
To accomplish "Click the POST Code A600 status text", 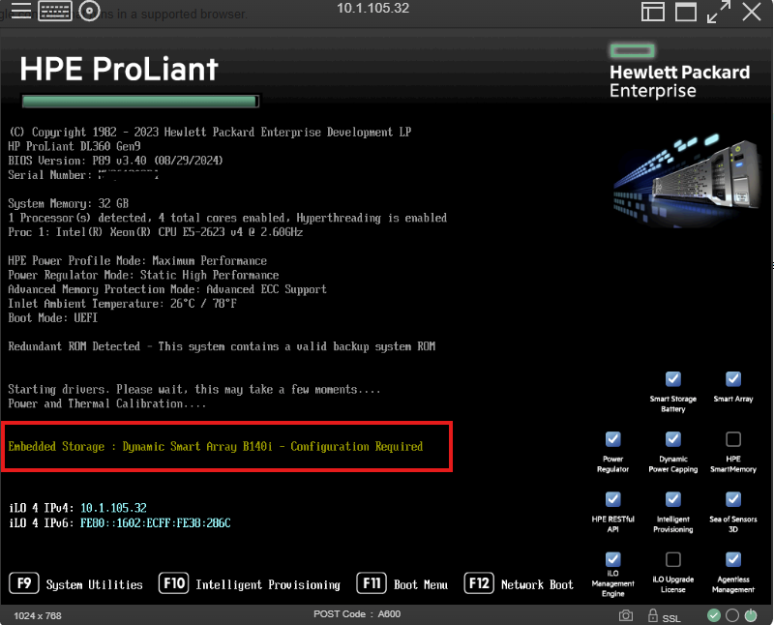I will pyautogui.click(x=357, y=614).
